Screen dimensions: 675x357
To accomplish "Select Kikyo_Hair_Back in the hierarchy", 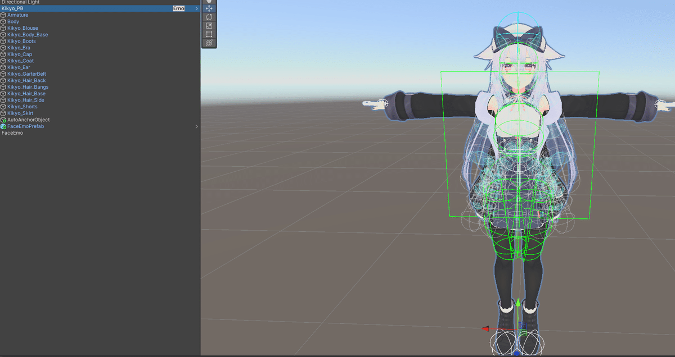I will (26, 80).
